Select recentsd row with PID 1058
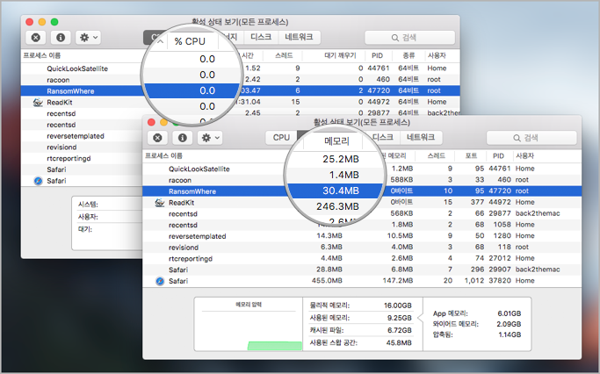 click(362, 225)
